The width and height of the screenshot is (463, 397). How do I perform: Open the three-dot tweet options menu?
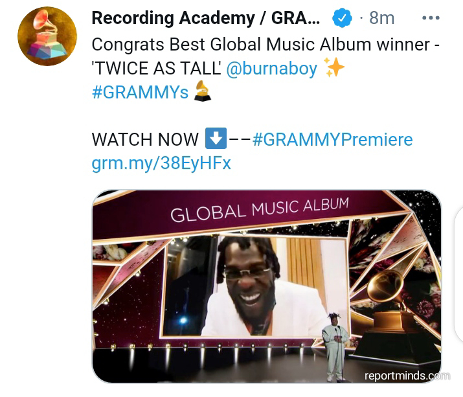pos(431,18)
